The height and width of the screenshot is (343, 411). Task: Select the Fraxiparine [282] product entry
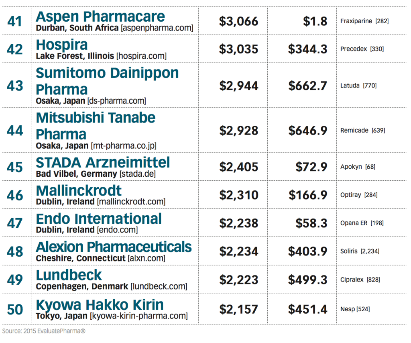pyautogui.click(x=364, y=21)
